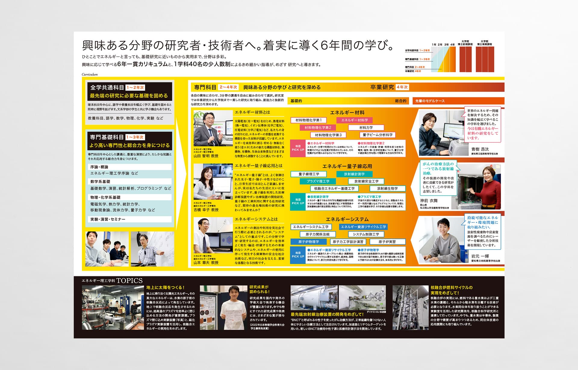The height and width of the screenshot is (370, 578).
Task: Select the 原子力関係法規 course box
Action: click(317, 234)
